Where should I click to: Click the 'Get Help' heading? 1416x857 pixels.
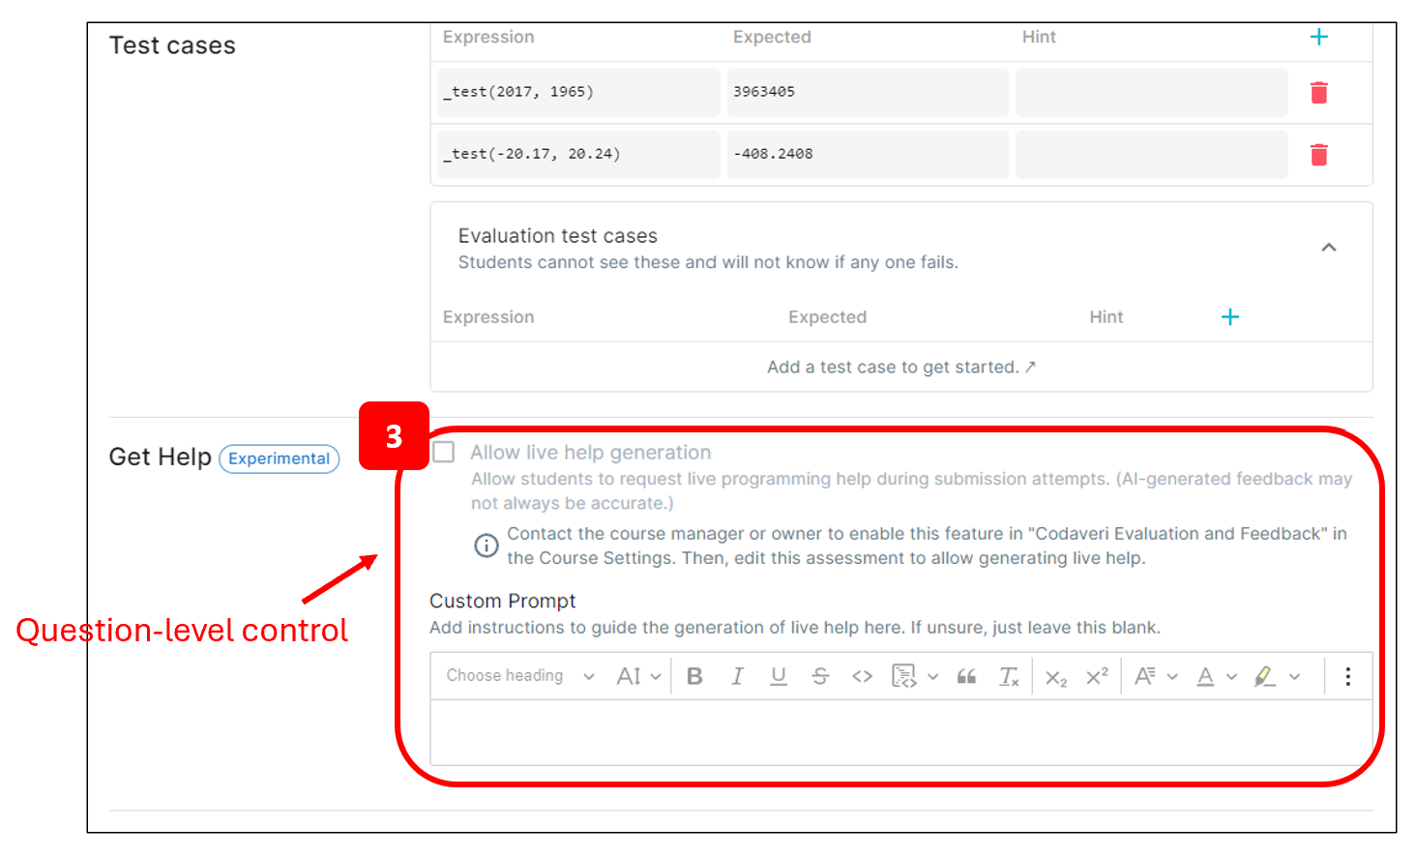click(160, 457)
